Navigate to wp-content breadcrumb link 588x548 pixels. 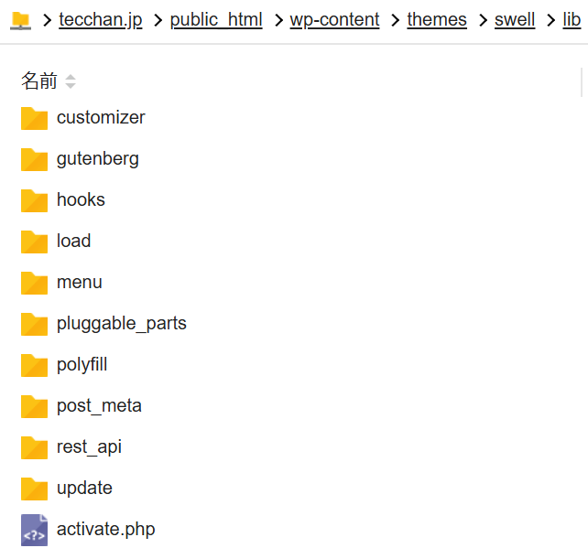point(334,19)
